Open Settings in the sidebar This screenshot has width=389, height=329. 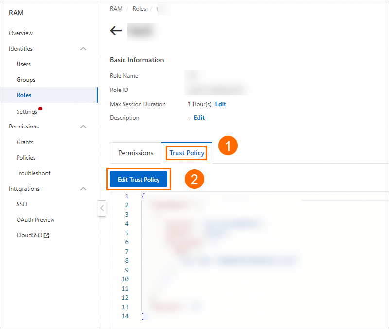tap(27, 112)
